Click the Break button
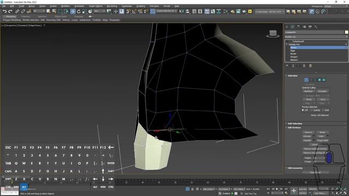 tap(322, 132)
